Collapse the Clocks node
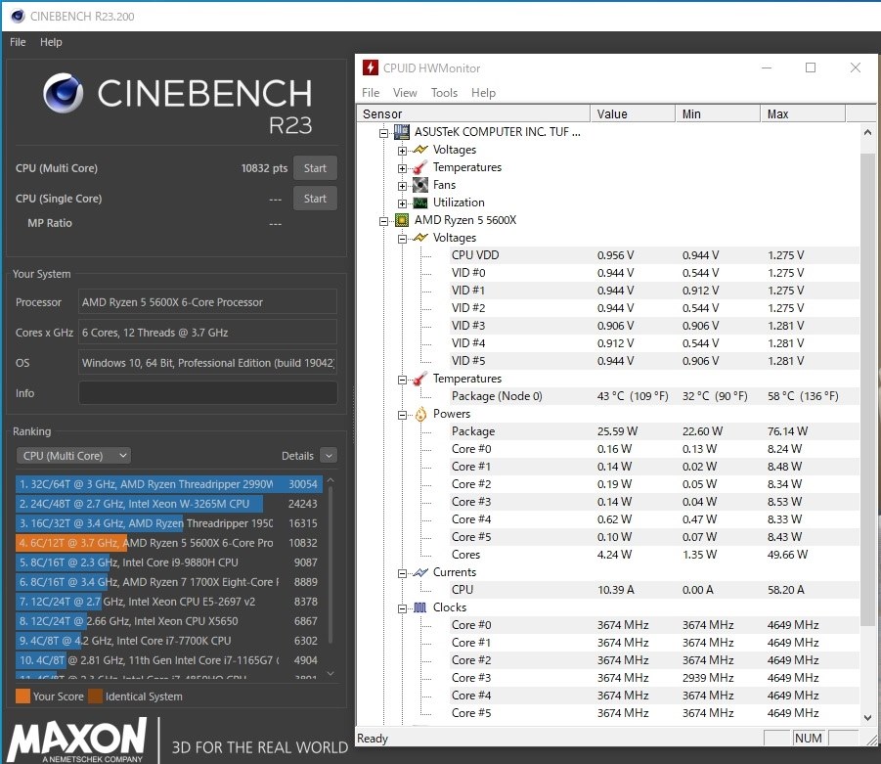Image resolution: width=881 pixels, height=764 pixels. 402,608
